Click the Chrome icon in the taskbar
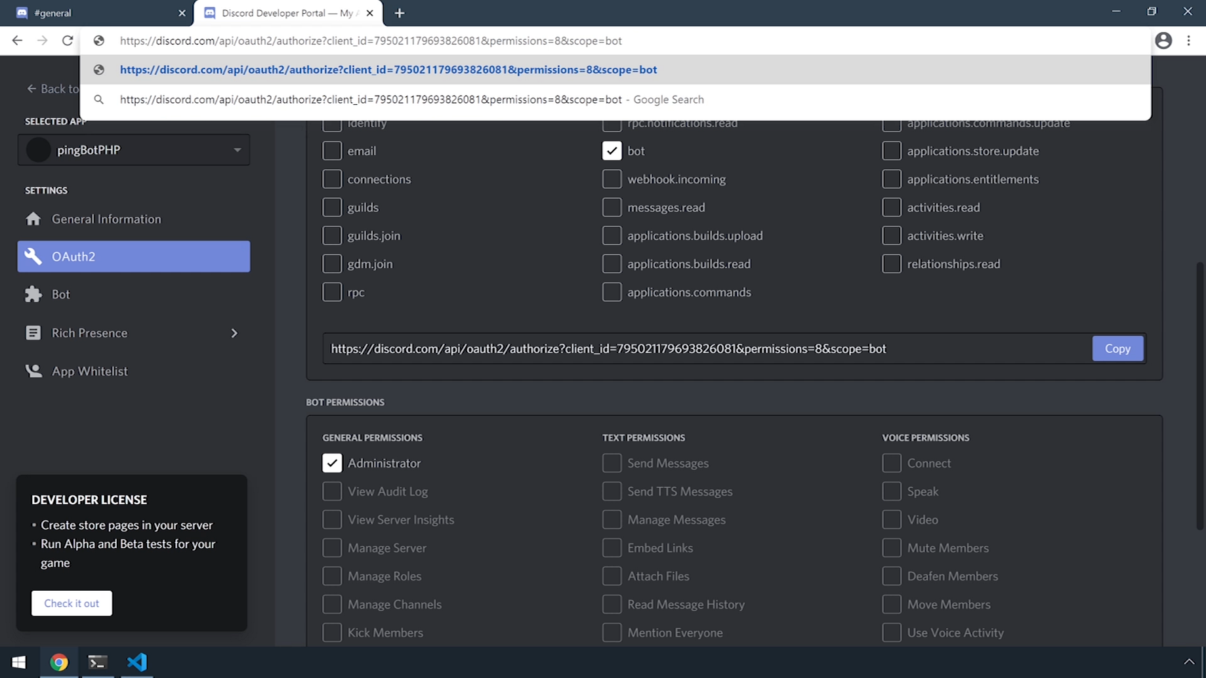 click(x=59, y=662)
